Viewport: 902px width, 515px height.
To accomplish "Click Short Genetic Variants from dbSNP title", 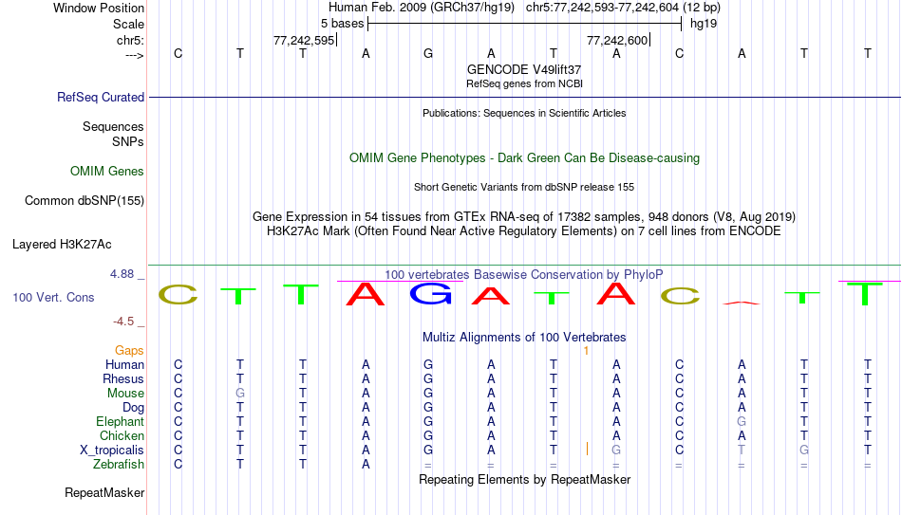I will coord(524,188).
